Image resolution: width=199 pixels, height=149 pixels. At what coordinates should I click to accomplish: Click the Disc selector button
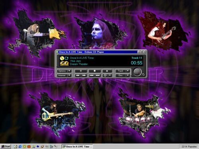tap(121, 75)
